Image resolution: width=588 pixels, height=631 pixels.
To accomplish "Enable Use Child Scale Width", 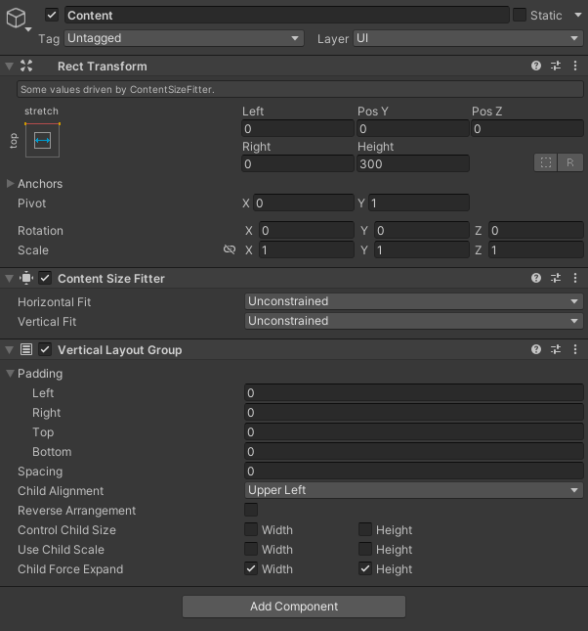I will coord(251,549).
